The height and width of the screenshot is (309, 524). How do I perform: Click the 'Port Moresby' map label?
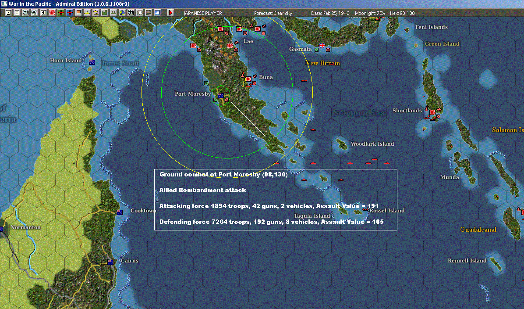(193, 94)
